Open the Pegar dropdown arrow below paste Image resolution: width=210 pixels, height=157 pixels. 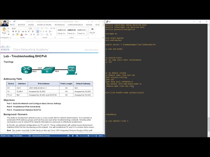4,34
